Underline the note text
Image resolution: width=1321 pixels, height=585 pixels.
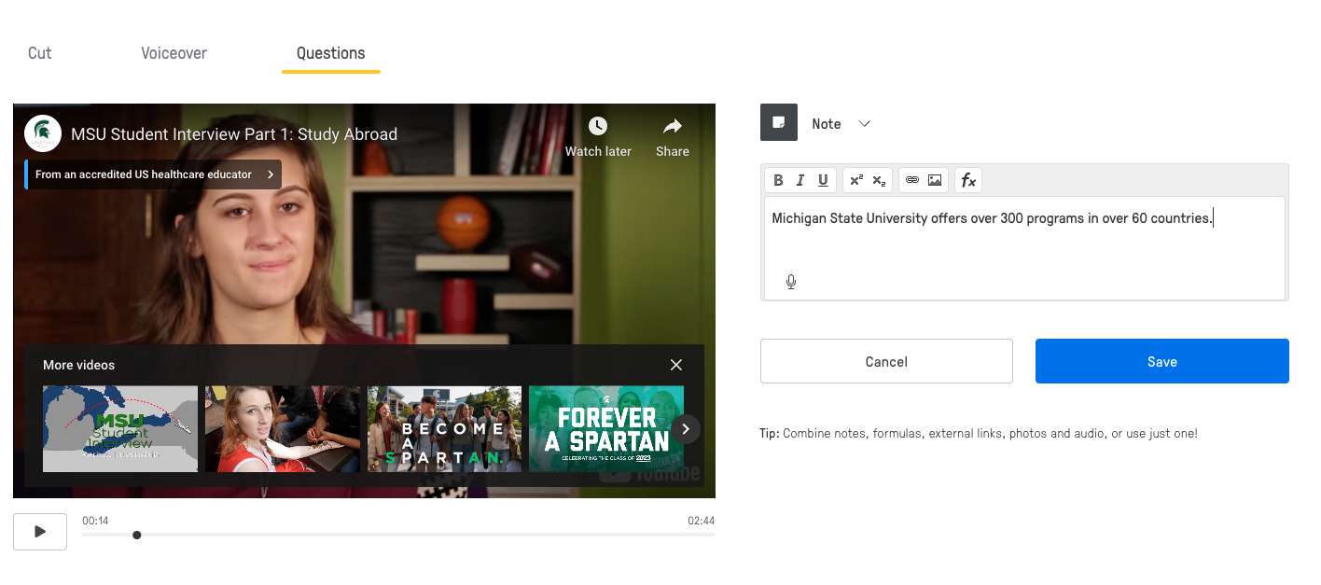tap(822, 179)
